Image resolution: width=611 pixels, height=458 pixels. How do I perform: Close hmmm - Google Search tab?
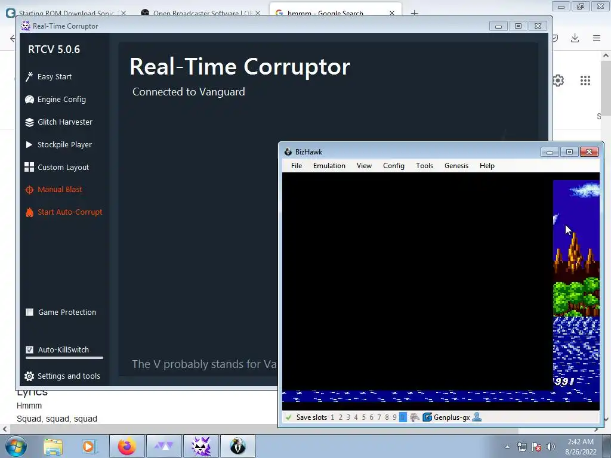tap(392, 13)
